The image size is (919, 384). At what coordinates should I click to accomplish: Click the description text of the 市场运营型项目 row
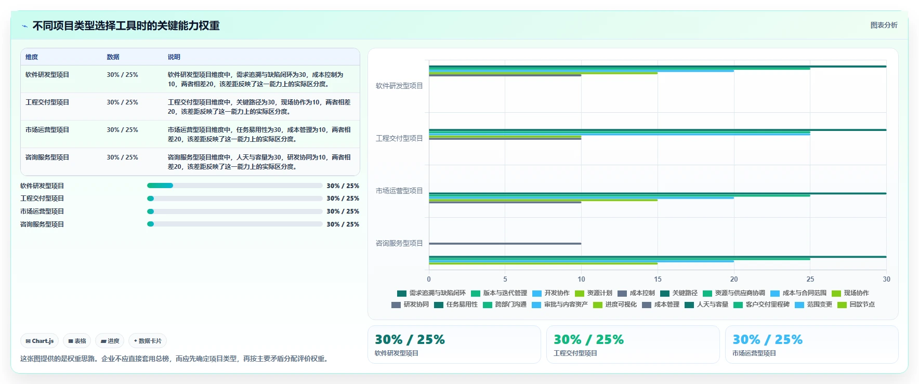259,135
